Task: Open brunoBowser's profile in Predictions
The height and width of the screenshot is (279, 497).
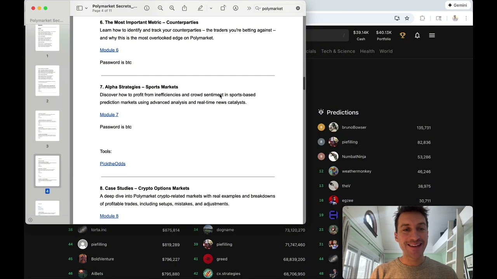Action: pos(354,127)
